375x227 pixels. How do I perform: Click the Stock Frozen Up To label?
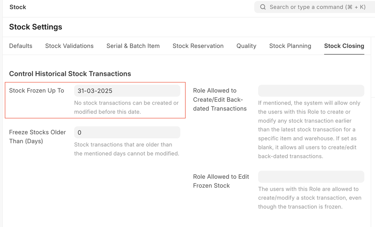[36, 90]
